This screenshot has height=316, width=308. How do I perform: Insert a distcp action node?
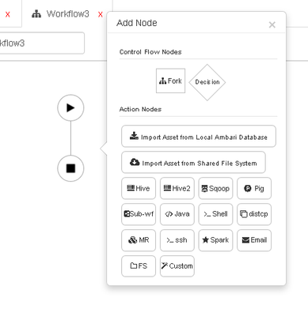pyautogui.click(x=254, y=214)
